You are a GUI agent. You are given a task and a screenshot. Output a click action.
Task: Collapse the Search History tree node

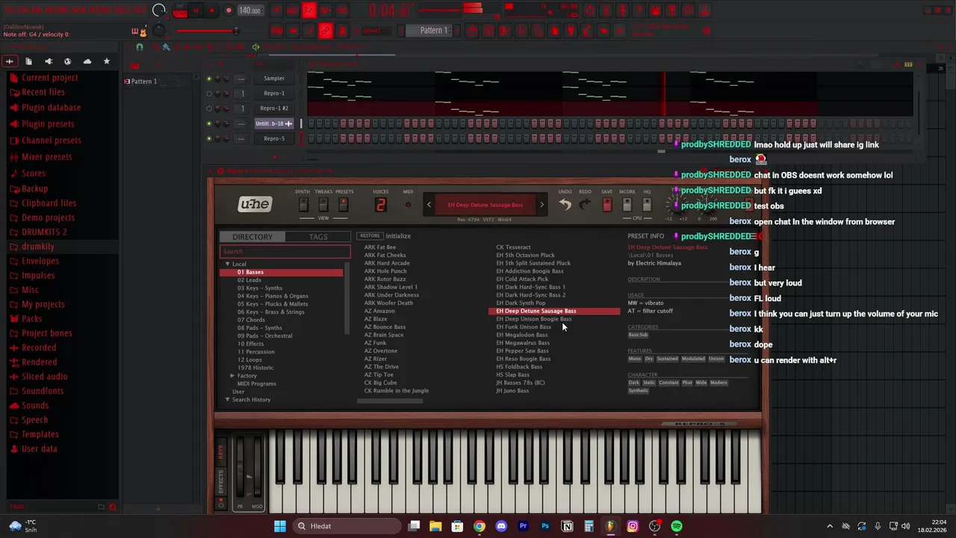(228, 400)
